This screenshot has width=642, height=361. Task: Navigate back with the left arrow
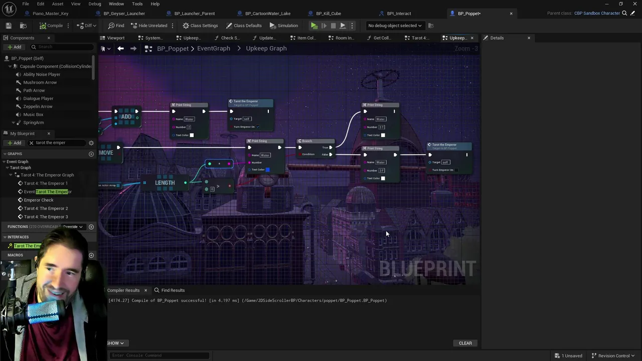[120, 49]
